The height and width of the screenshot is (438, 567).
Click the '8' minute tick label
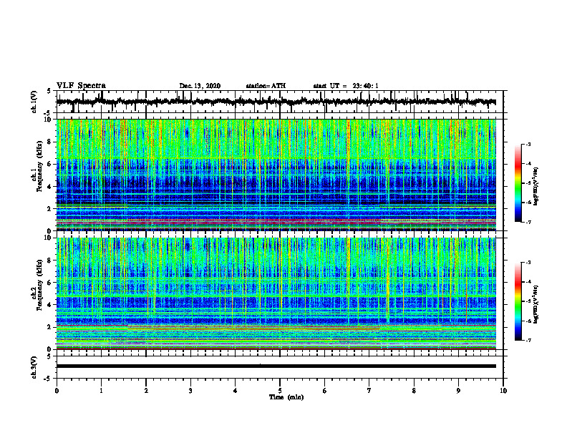(414, 391)
